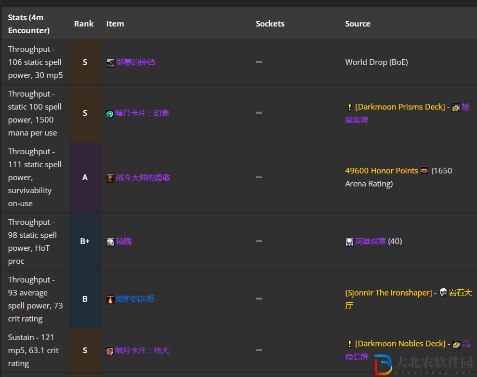Click the 1500 mana per use stats cell

tap(35, 113)
